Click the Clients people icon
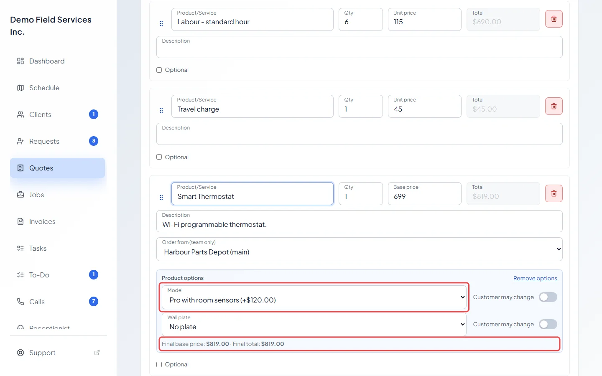 (20, 114)
